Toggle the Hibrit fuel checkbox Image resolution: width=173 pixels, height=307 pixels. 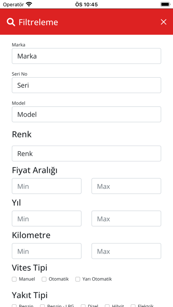107,306
